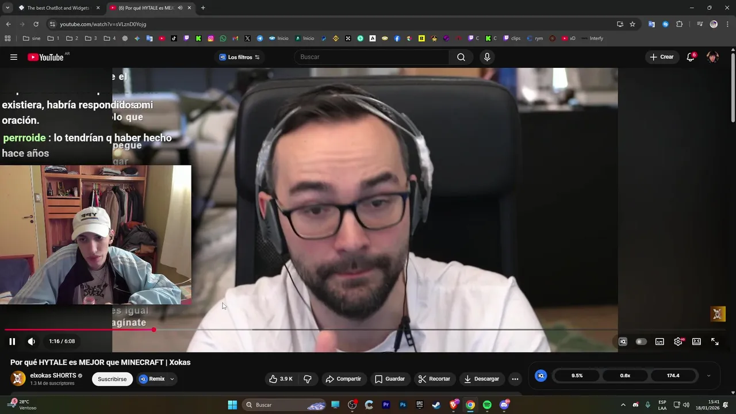
Task: Open the Extensions puzzle menu
Action: tap(680, 24)
